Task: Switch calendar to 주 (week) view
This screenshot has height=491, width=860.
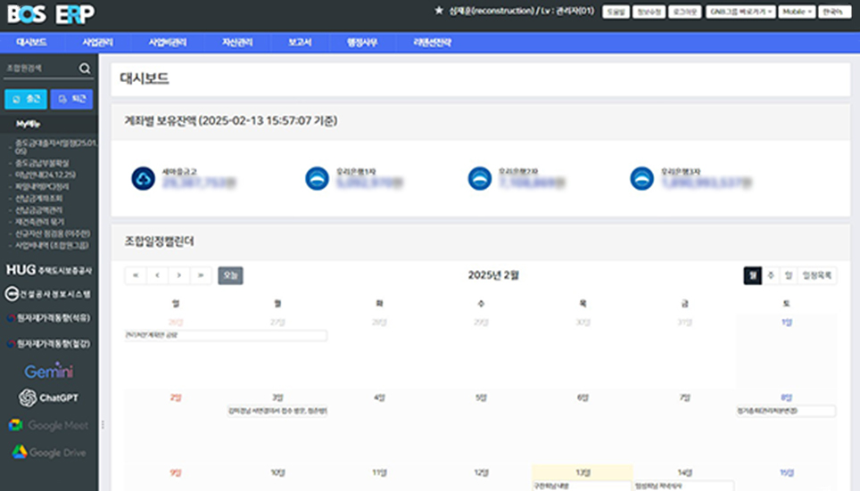Action: (x=771, y=276)
